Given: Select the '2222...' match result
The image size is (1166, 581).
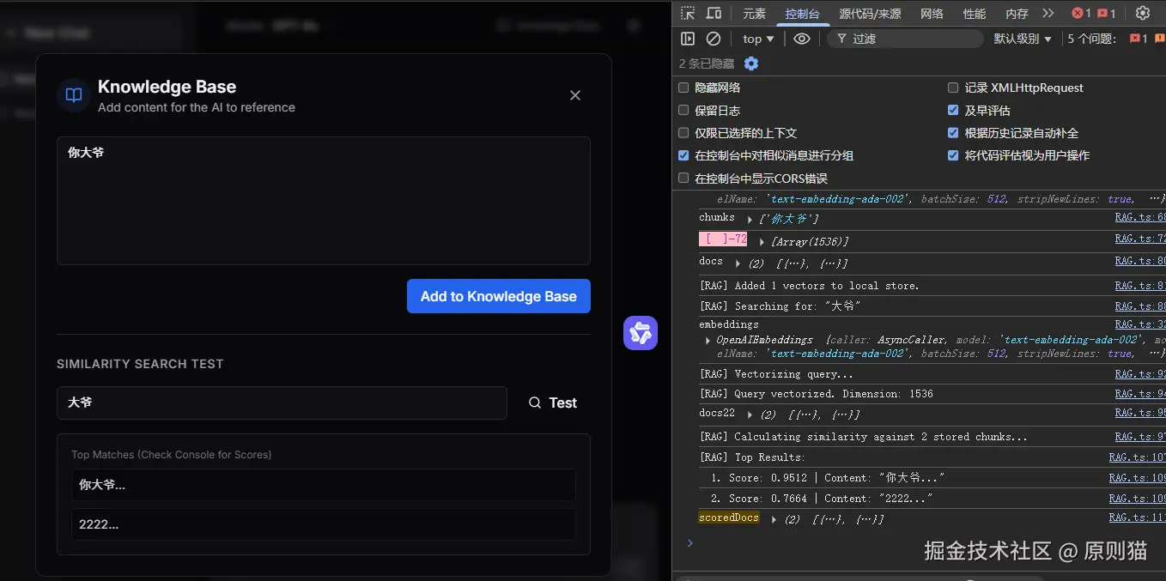Looking at the screenshot, I should click(324, 524).
